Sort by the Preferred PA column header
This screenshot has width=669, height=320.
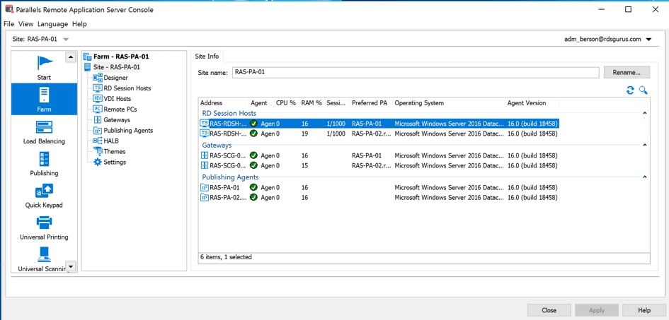[371, 103]
